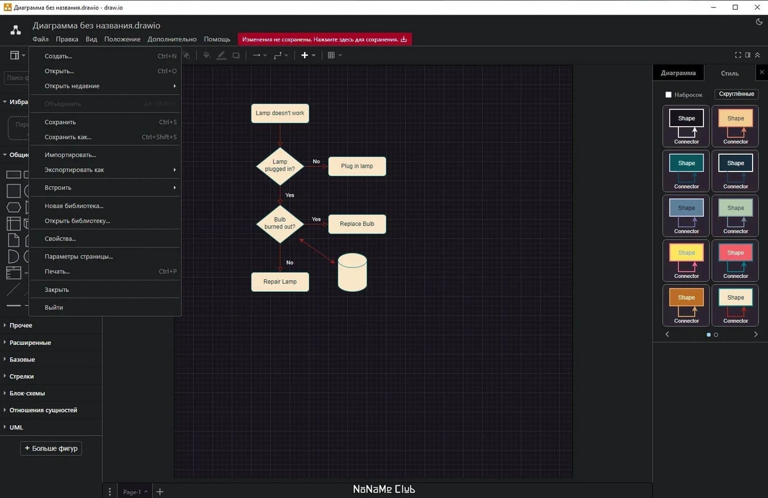The image size is (768, 498).
Task: Toggle dark mode with moon icon
Action: (x=760, y=22)
